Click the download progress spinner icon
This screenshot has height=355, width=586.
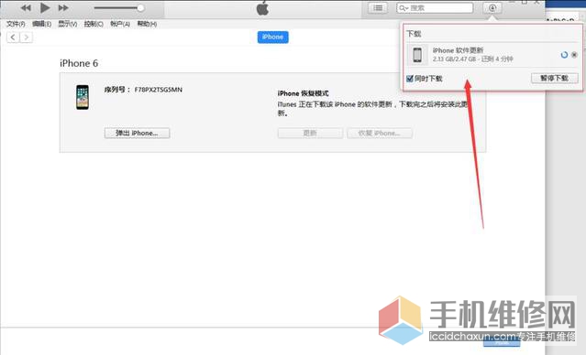click(564, 55)
